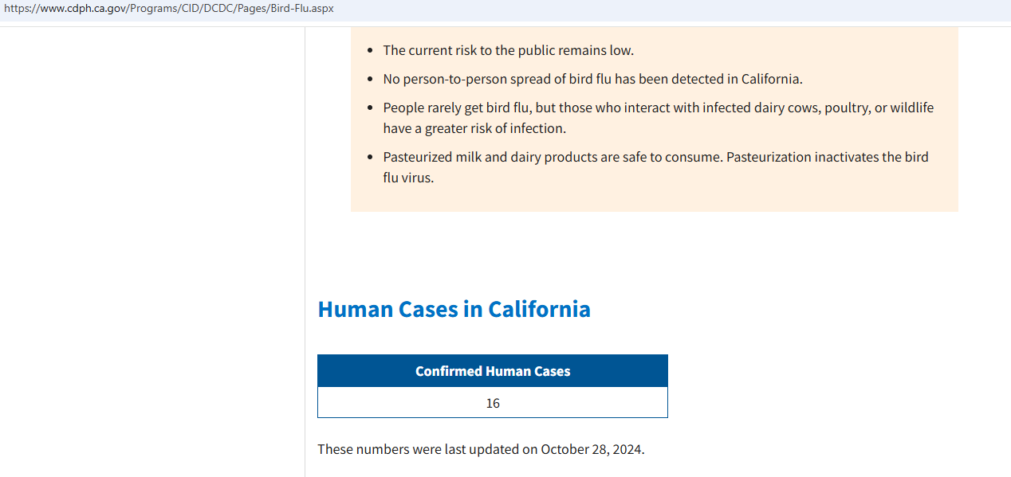Click the 'flu virus.' line ending the last bullet

pyautogui.click(x=408, y=178)
